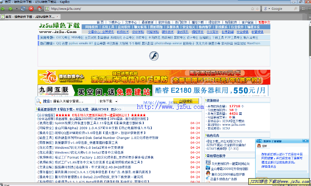Screen dimensions: 311x186
Task: Open Windows7优化大师 beta2 简体中文安装版 entry
Action: coord(89,148)
